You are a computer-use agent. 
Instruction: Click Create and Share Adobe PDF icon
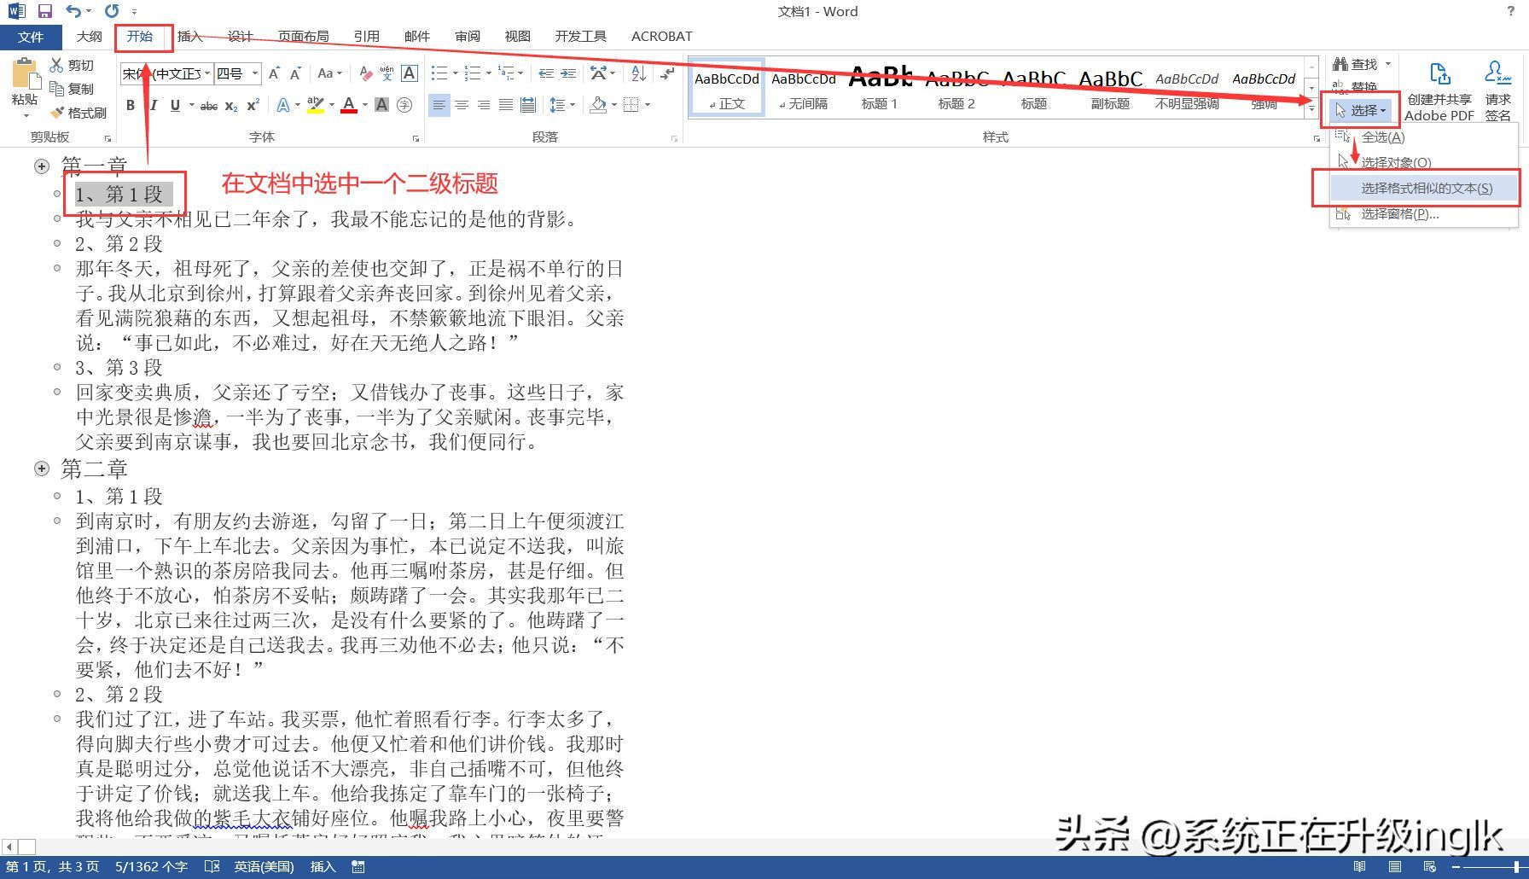click(1439, 74)
